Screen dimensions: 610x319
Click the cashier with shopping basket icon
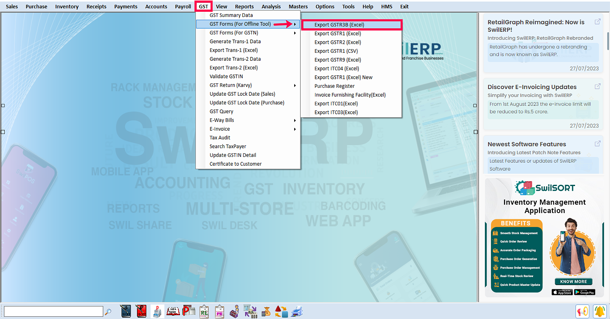point(234,311)
